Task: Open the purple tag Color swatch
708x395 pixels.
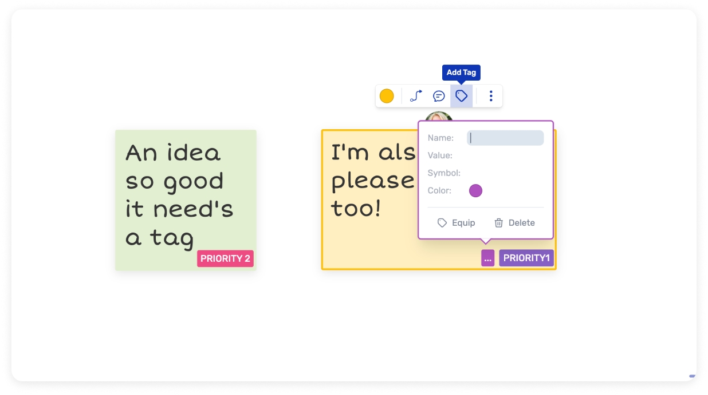Action: click(x=475, y=191)
